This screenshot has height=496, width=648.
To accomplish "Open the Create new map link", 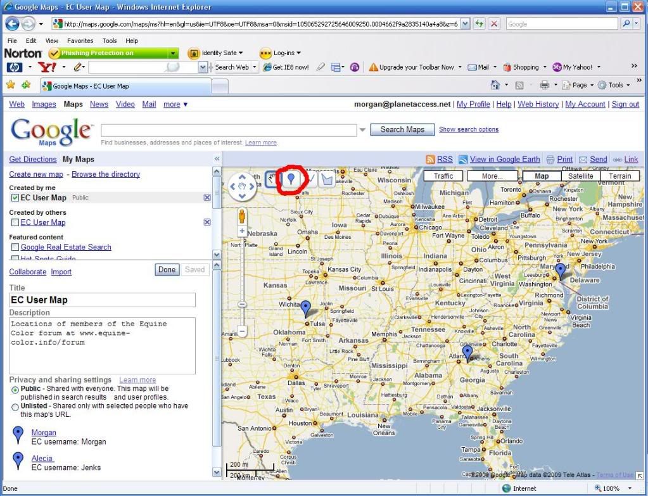I will 36,174.
